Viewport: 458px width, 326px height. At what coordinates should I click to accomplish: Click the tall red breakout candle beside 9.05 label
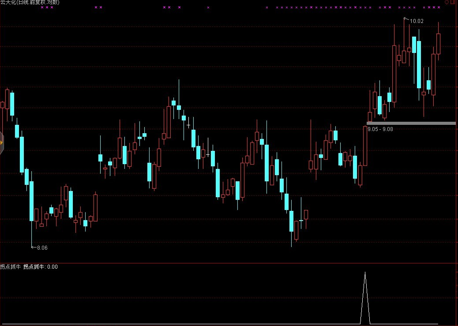click(365, 146)
